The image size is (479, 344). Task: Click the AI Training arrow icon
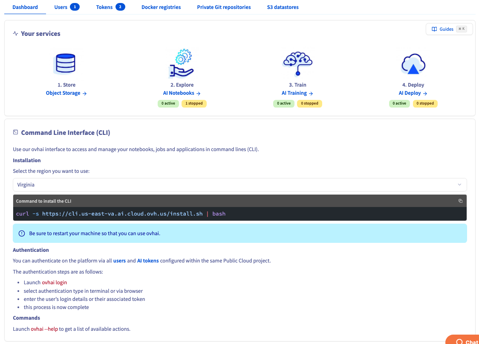311,93
